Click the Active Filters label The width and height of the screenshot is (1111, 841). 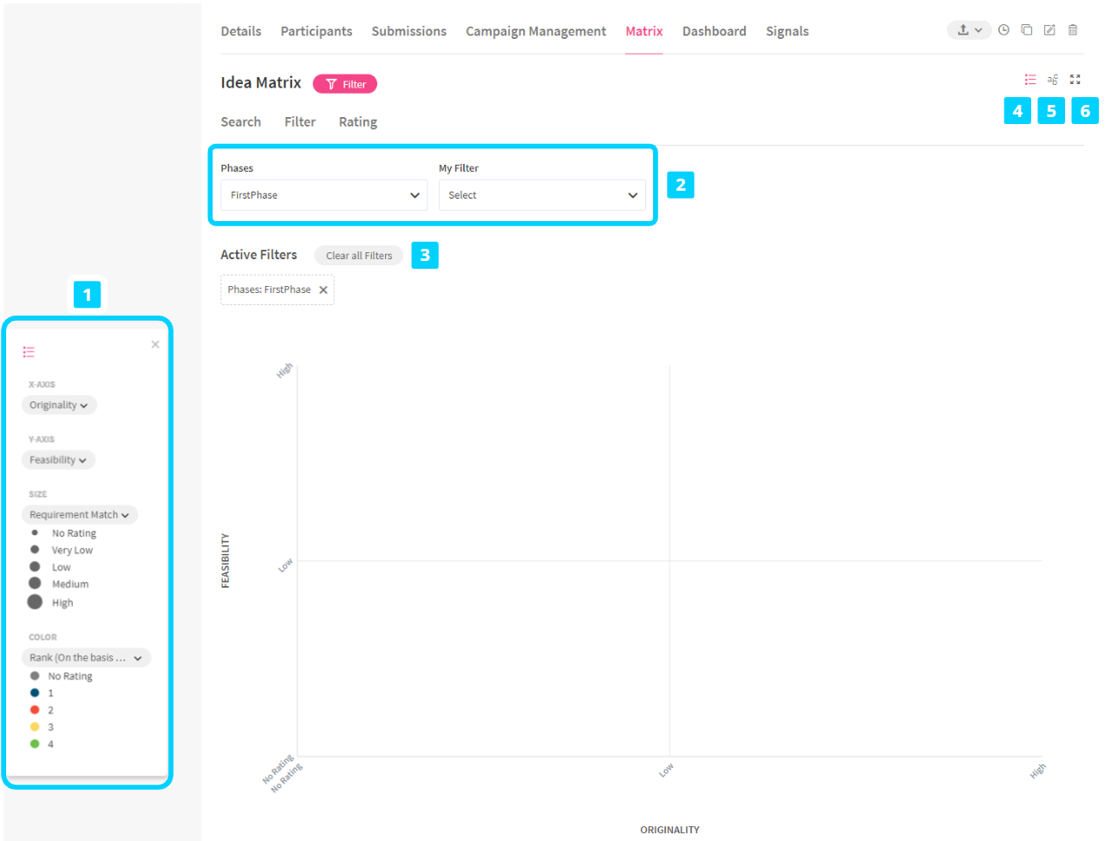258,255
